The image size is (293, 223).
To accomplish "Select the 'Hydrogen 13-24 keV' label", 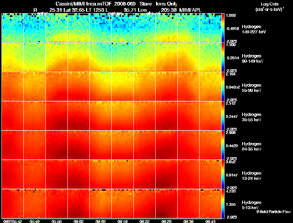I will coord(252,176).
